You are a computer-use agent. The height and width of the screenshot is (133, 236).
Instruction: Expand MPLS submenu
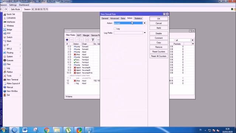point(9,49)
